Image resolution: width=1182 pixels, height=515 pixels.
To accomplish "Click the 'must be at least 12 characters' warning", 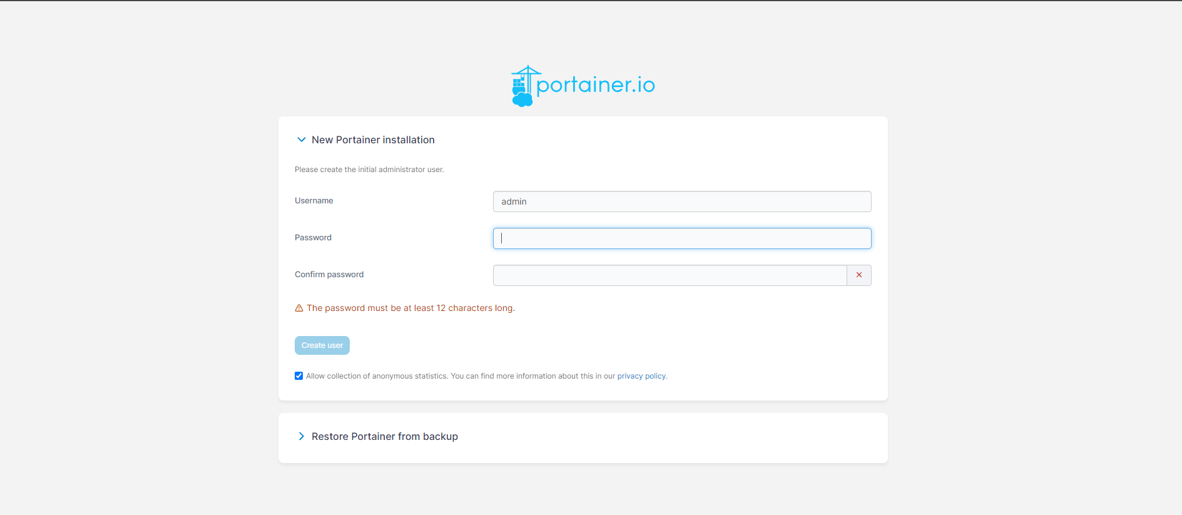I will pyautogui.click(x=410, y=308).
